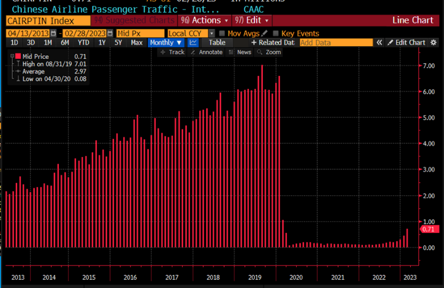Click the Mov Avgs pencil edit icon
Viewport: 444px width, 288px height.
265,33
